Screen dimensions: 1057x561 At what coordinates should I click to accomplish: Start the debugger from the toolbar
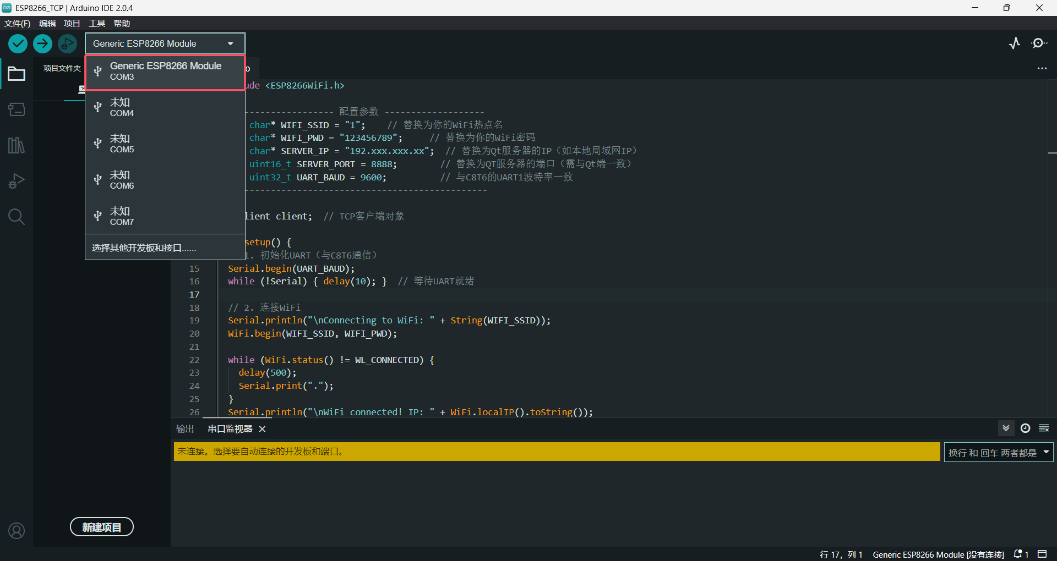(x=67, y=43)
